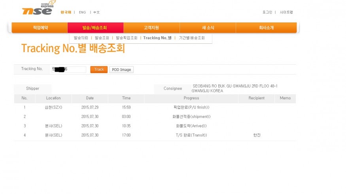Choose 발송조회 in the submenu

[x=102, y=38]
